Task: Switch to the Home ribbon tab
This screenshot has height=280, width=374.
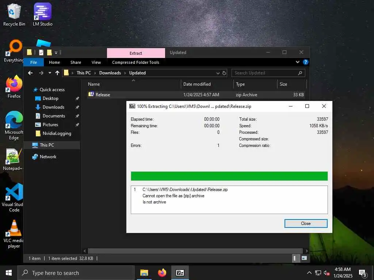Action: click(54, 62)
